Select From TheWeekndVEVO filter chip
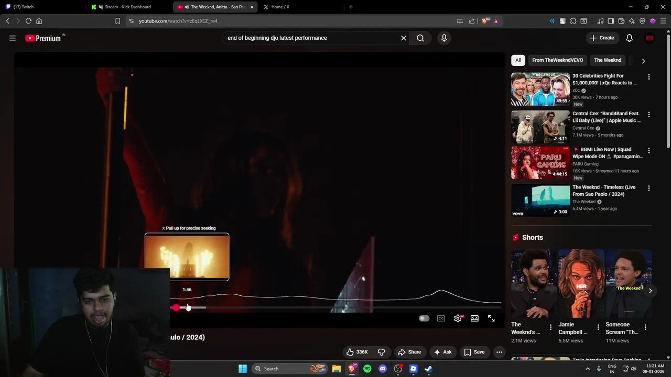Viewport: 671px width, 377px height. pyautogui.click(x=557, y=60)
